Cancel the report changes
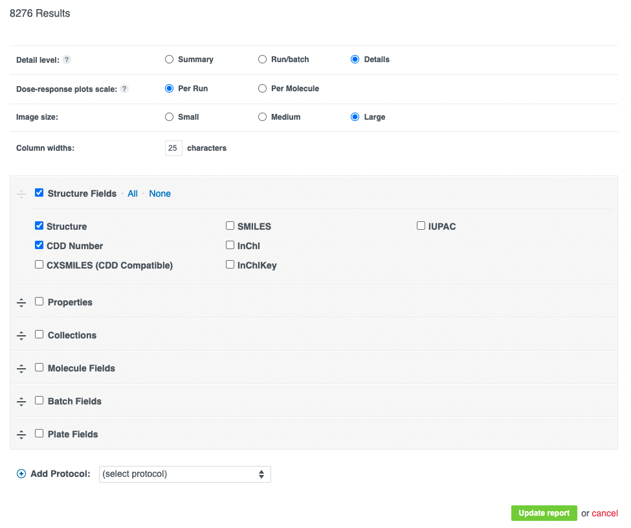Viewport: 631px width, 528px height. tap(605, 513)
